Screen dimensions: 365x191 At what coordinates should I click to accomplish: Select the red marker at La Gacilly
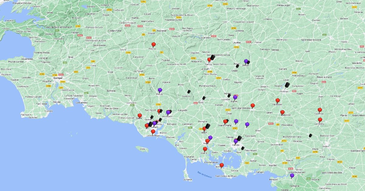click(320, 120)
